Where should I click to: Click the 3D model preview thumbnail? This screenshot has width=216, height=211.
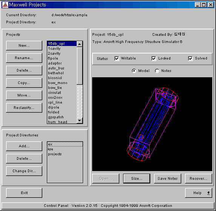pyautogui.click(x=152, y=124)
